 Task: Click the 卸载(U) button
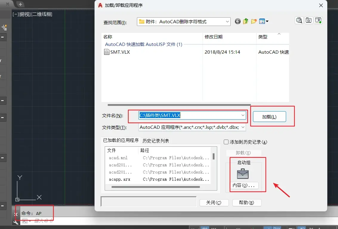(x=243, y=153)
